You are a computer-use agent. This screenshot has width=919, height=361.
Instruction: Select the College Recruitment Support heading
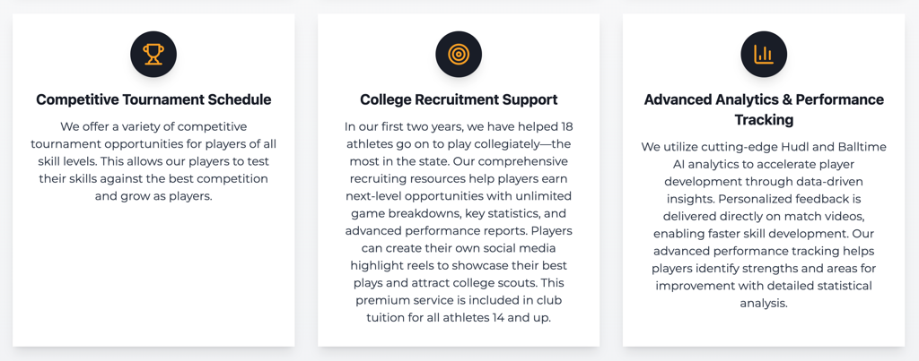click(x=459, y=99)
